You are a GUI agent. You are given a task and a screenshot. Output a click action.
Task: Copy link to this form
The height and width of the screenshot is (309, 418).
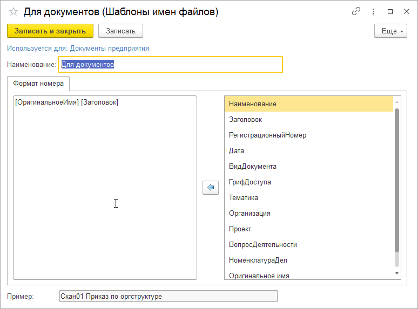[356, 11]
